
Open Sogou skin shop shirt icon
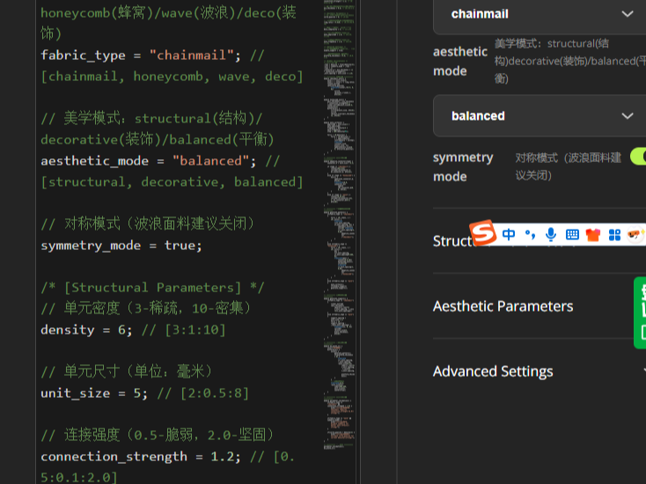pyautogui.click(x=592, y=235)
